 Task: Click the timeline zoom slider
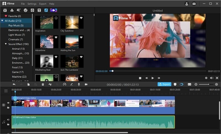(x=206, y=84)
